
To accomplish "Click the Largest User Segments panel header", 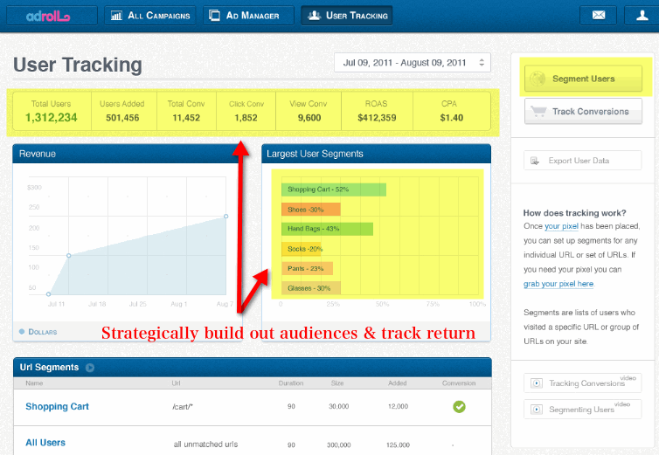I will [x=376, y=154].
